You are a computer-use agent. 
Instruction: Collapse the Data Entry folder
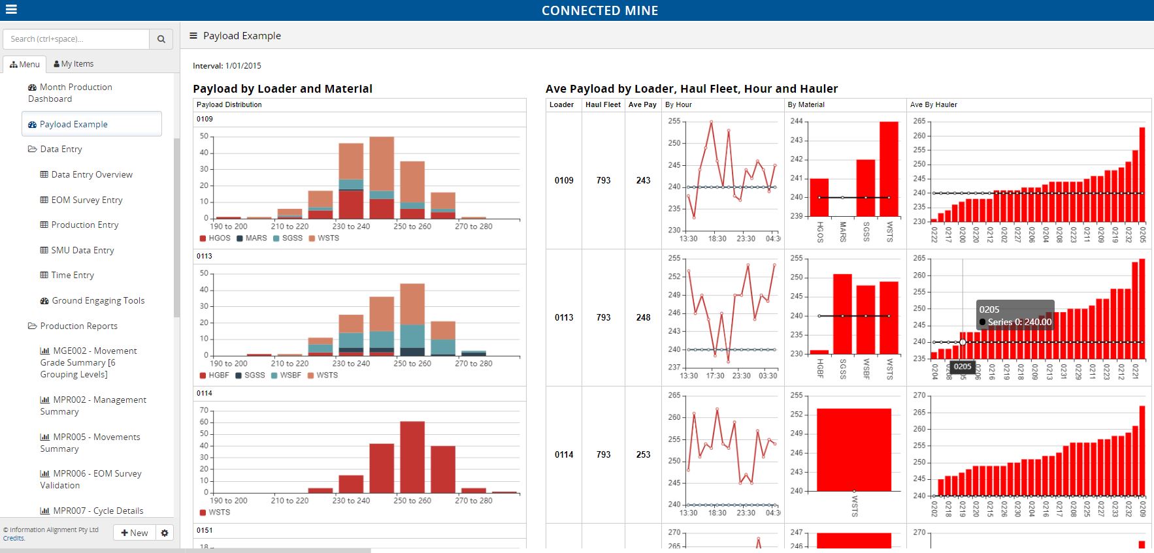[x=55, y=149]
